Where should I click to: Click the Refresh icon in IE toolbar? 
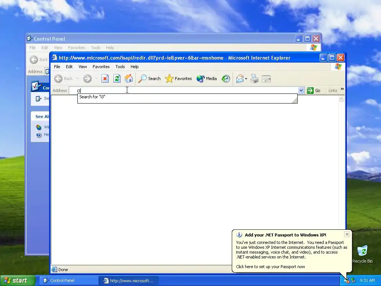pyautogui.click(x=117, y=79)
